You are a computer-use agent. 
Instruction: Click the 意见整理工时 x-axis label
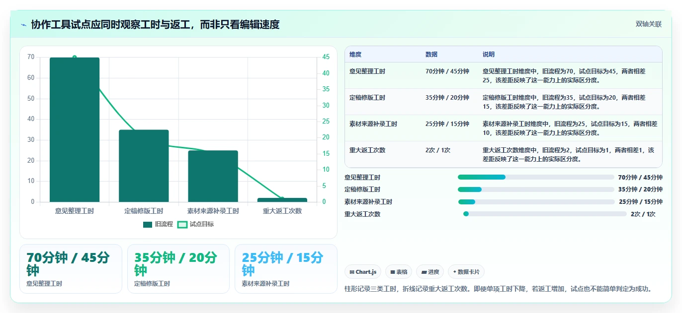(x=75, y=211)
